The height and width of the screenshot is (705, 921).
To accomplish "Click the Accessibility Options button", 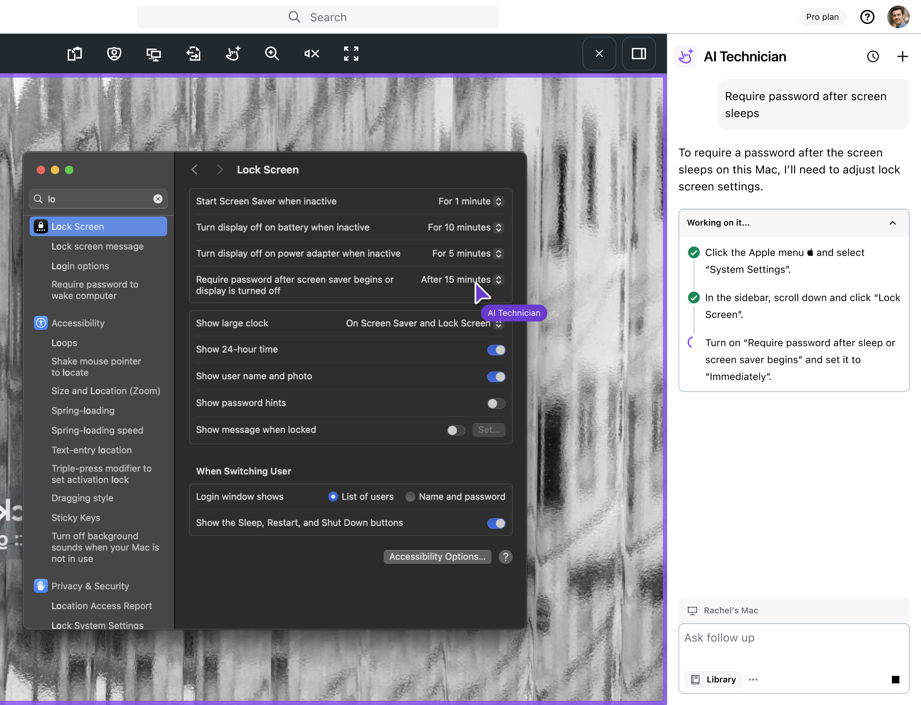I will coord(437,557).
